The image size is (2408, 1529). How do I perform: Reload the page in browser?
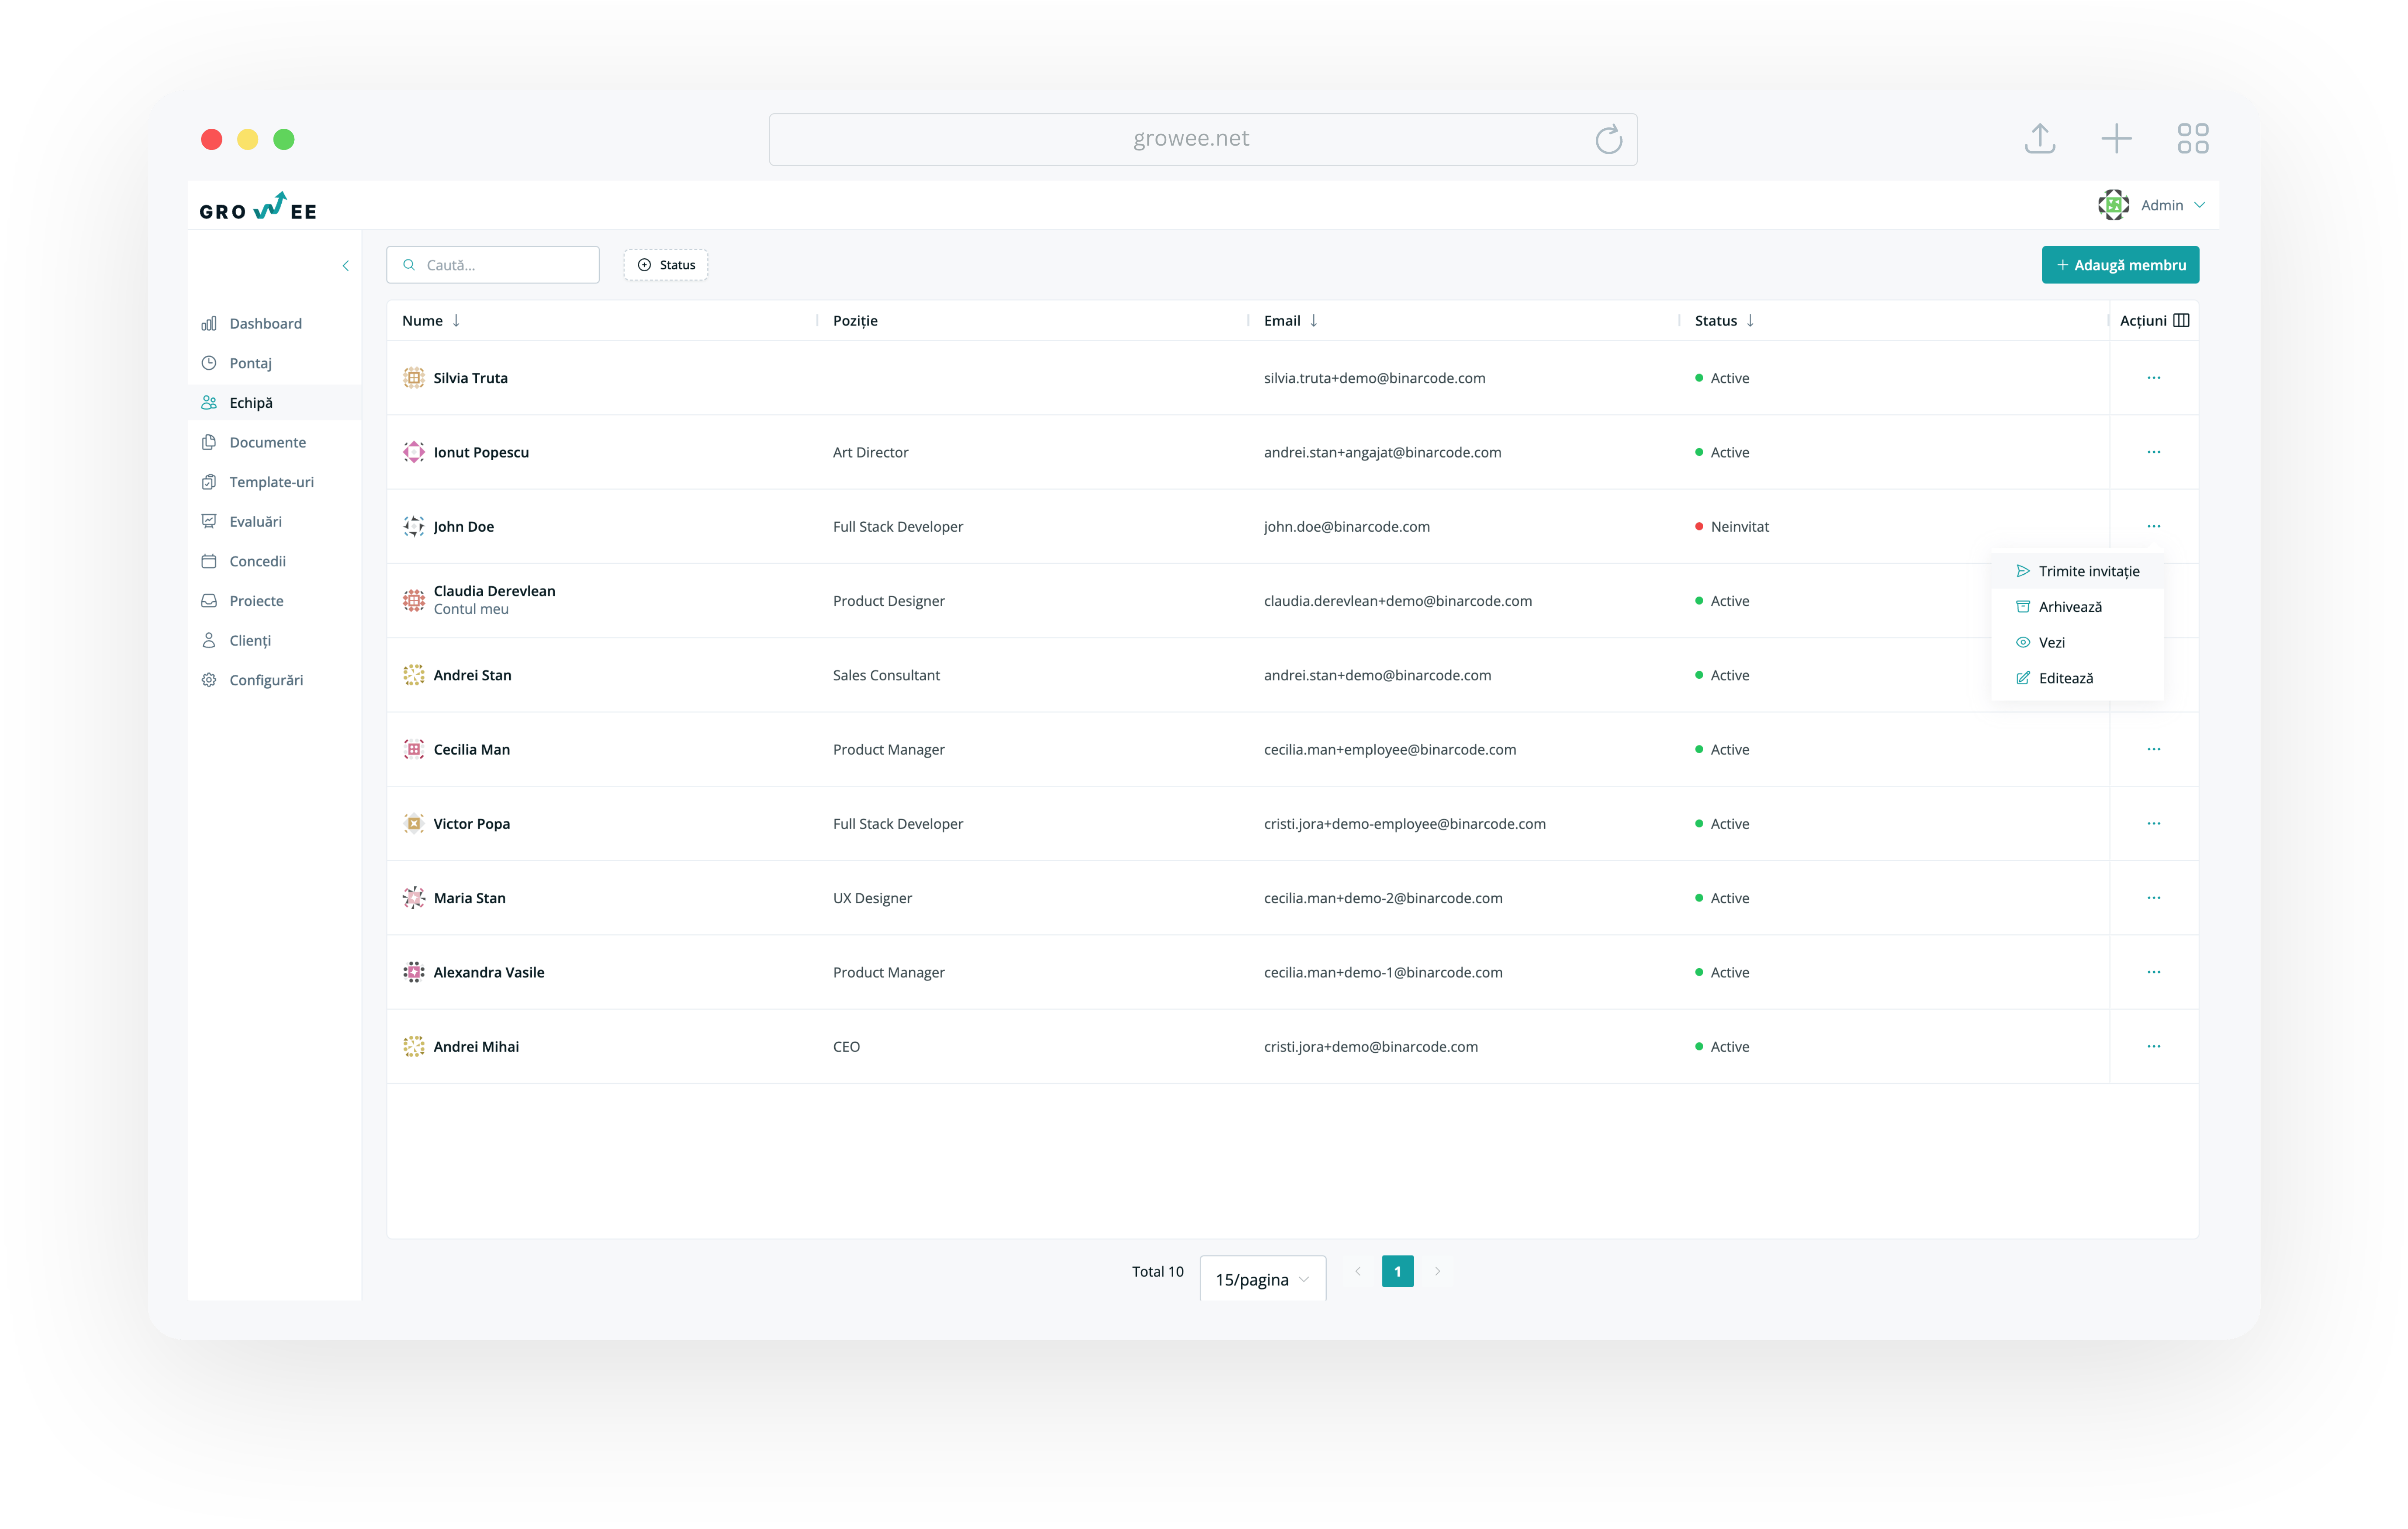(1608, 139)
